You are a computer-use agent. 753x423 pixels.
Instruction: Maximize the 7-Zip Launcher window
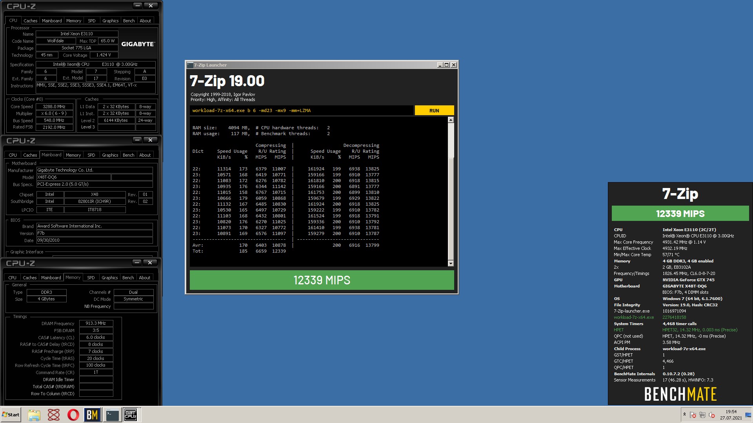pos(446,65)
